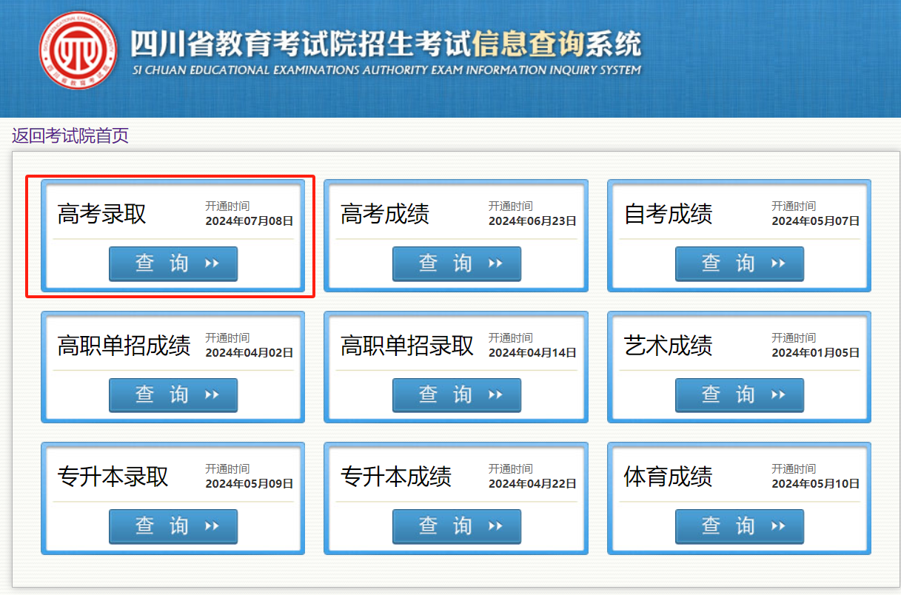Click the 高考录取 card title
Image resolution: width=901 pixels, height=595 pixels.
click(x=102, y=214)
